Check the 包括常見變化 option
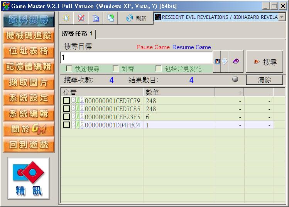289x207 pixels. click(159, 68)
